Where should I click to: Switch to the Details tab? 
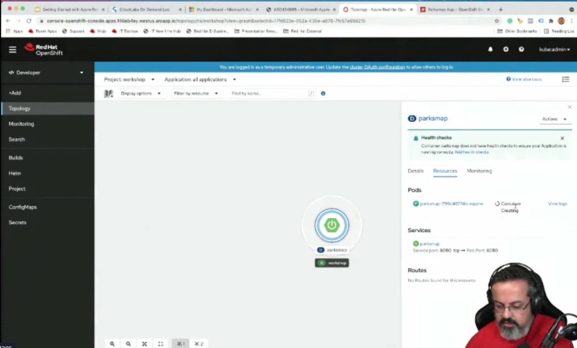coord(415,171)
